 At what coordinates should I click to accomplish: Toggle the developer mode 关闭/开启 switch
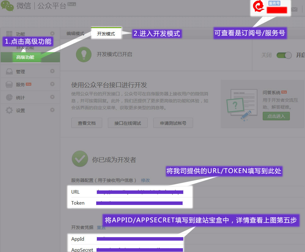(x=284, y=55)
